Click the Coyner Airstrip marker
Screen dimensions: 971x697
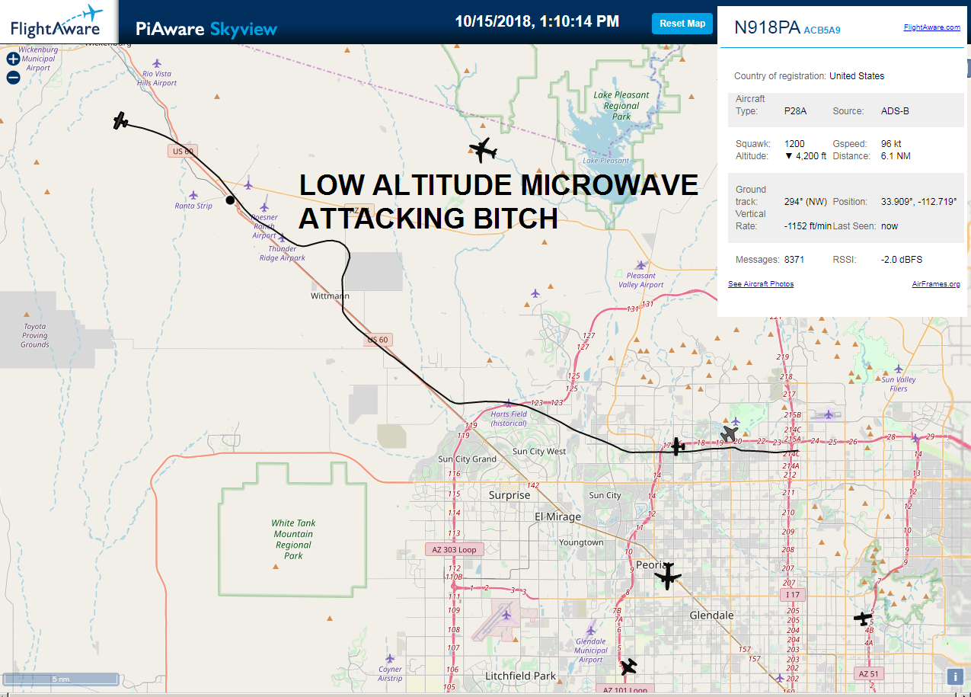[390, 658]
